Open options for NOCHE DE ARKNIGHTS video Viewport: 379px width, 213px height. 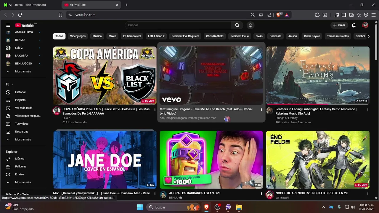(x=368, y=193)
